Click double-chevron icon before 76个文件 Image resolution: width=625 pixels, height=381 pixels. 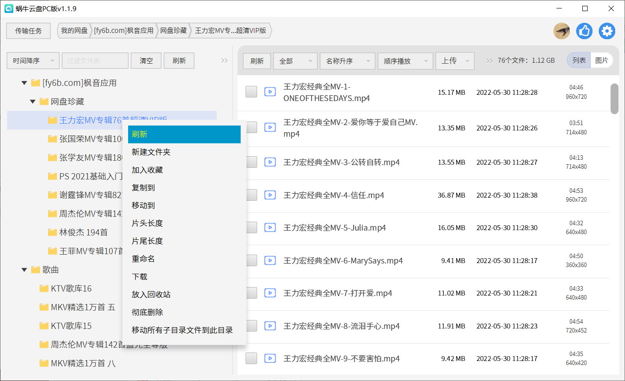pos(489,61)
